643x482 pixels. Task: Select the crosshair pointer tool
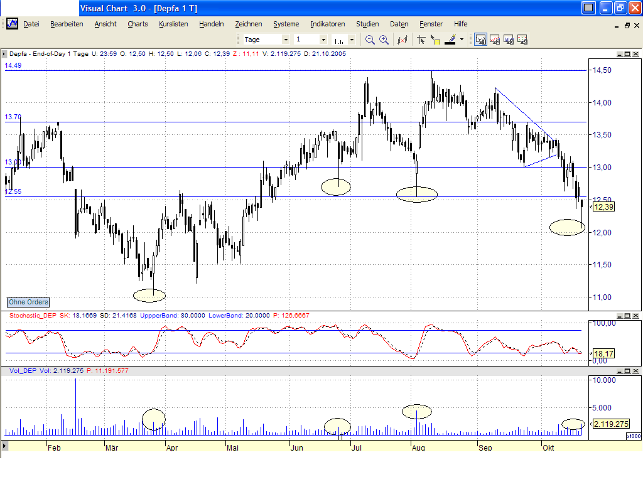coord(421,40)
